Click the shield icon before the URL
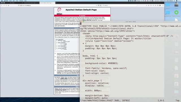 19,5
